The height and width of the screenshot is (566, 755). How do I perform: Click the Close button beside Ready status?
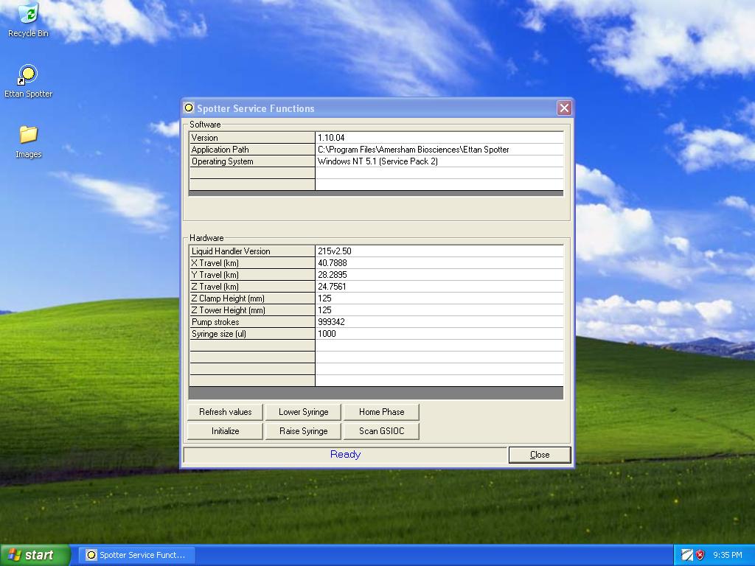click(x=540, y=455)
